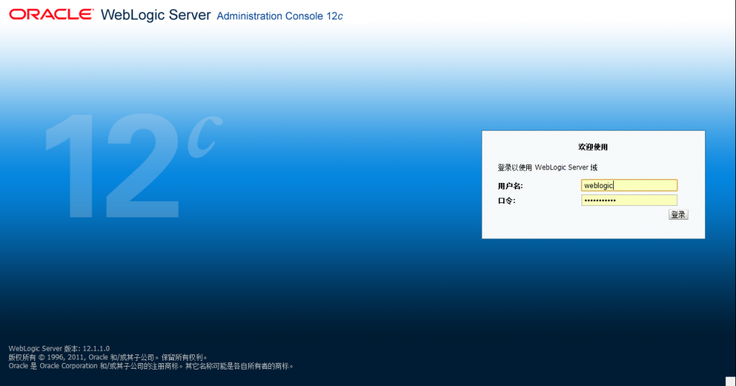
Task: Click the Administration Console 12c heading
Action: pos(280,16)
